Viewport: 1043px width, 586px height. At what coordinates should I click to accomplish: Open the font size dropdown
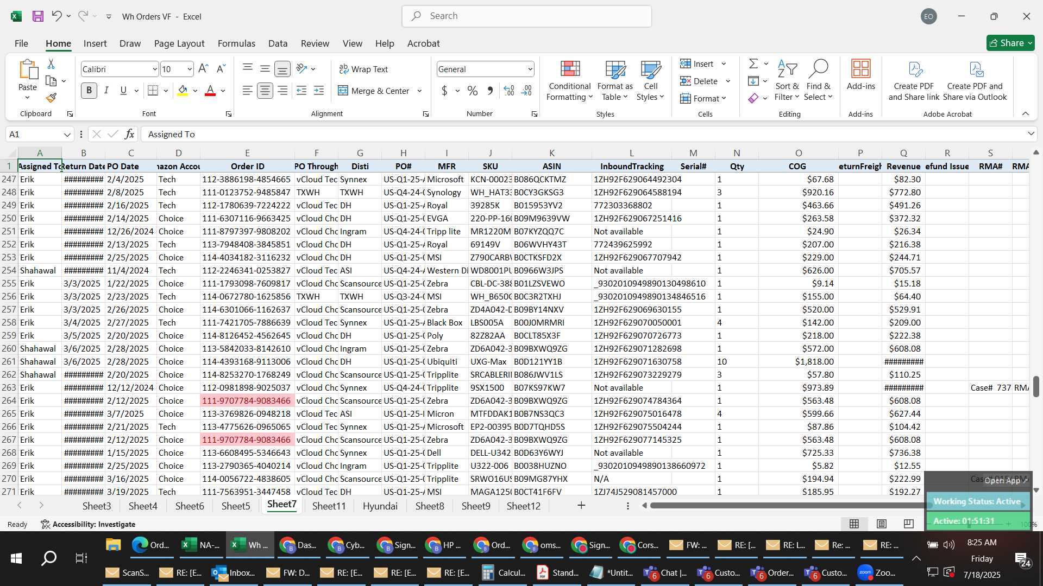189,69
